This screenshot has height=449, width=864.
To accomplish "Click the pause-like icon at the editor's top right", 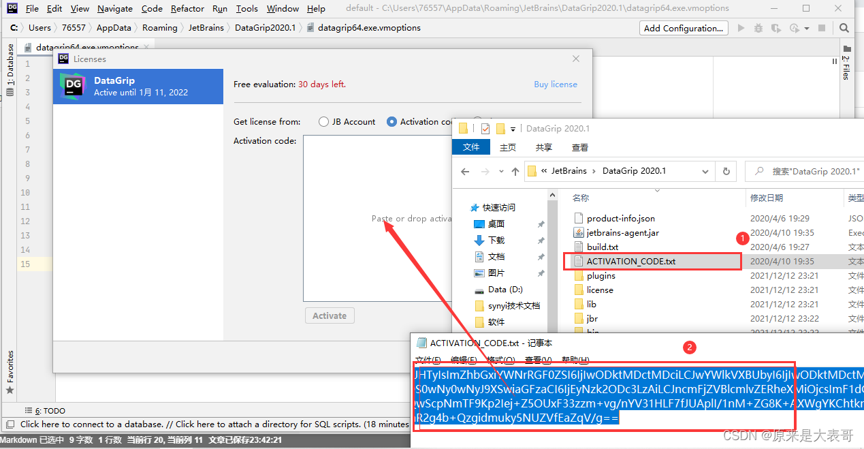I will [x=835, y=61].
